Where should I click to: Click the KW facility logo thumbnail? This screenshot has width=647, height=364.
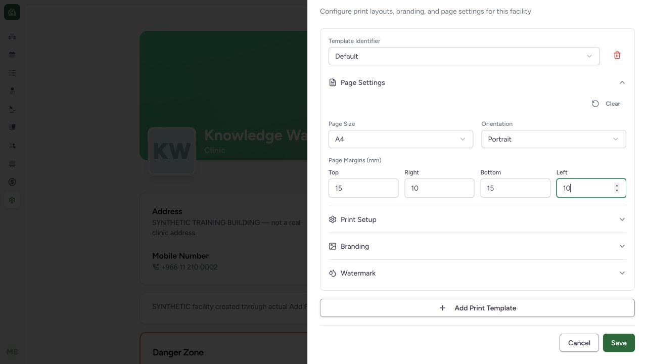[172, 151]
